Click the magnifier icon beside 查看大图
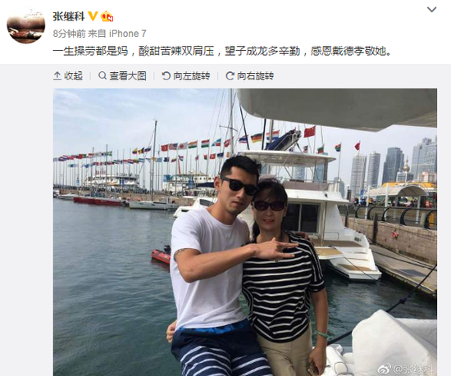 (x=102, y=76)
